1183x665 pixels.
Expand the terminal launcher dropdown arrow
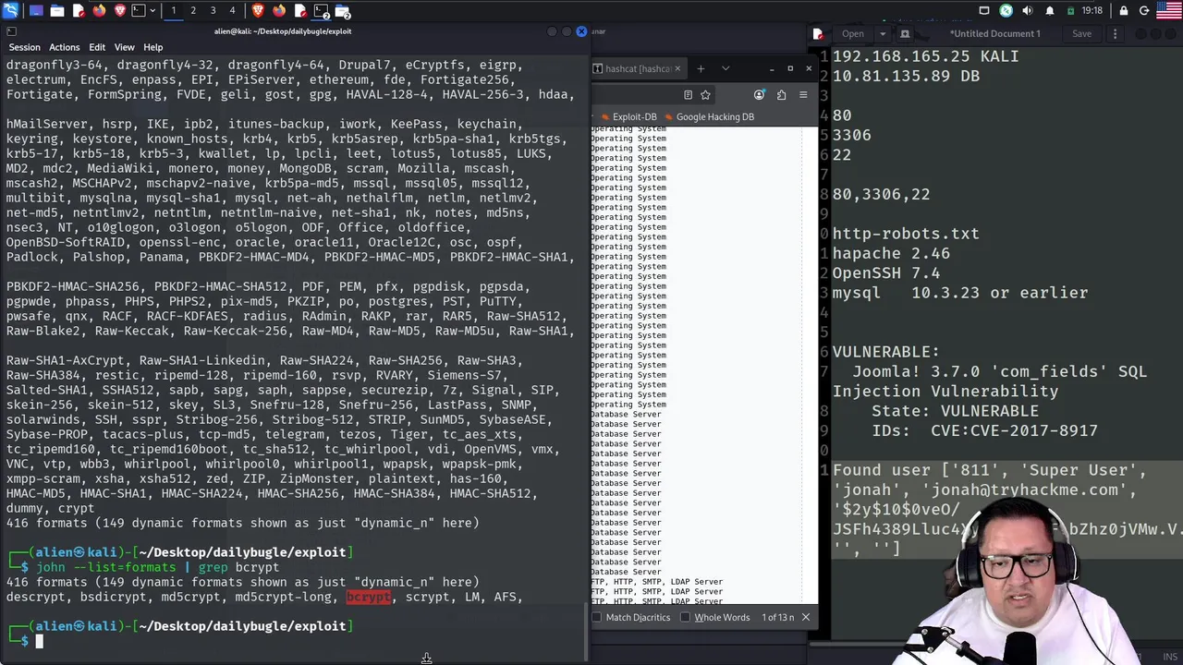pos(152,10)
